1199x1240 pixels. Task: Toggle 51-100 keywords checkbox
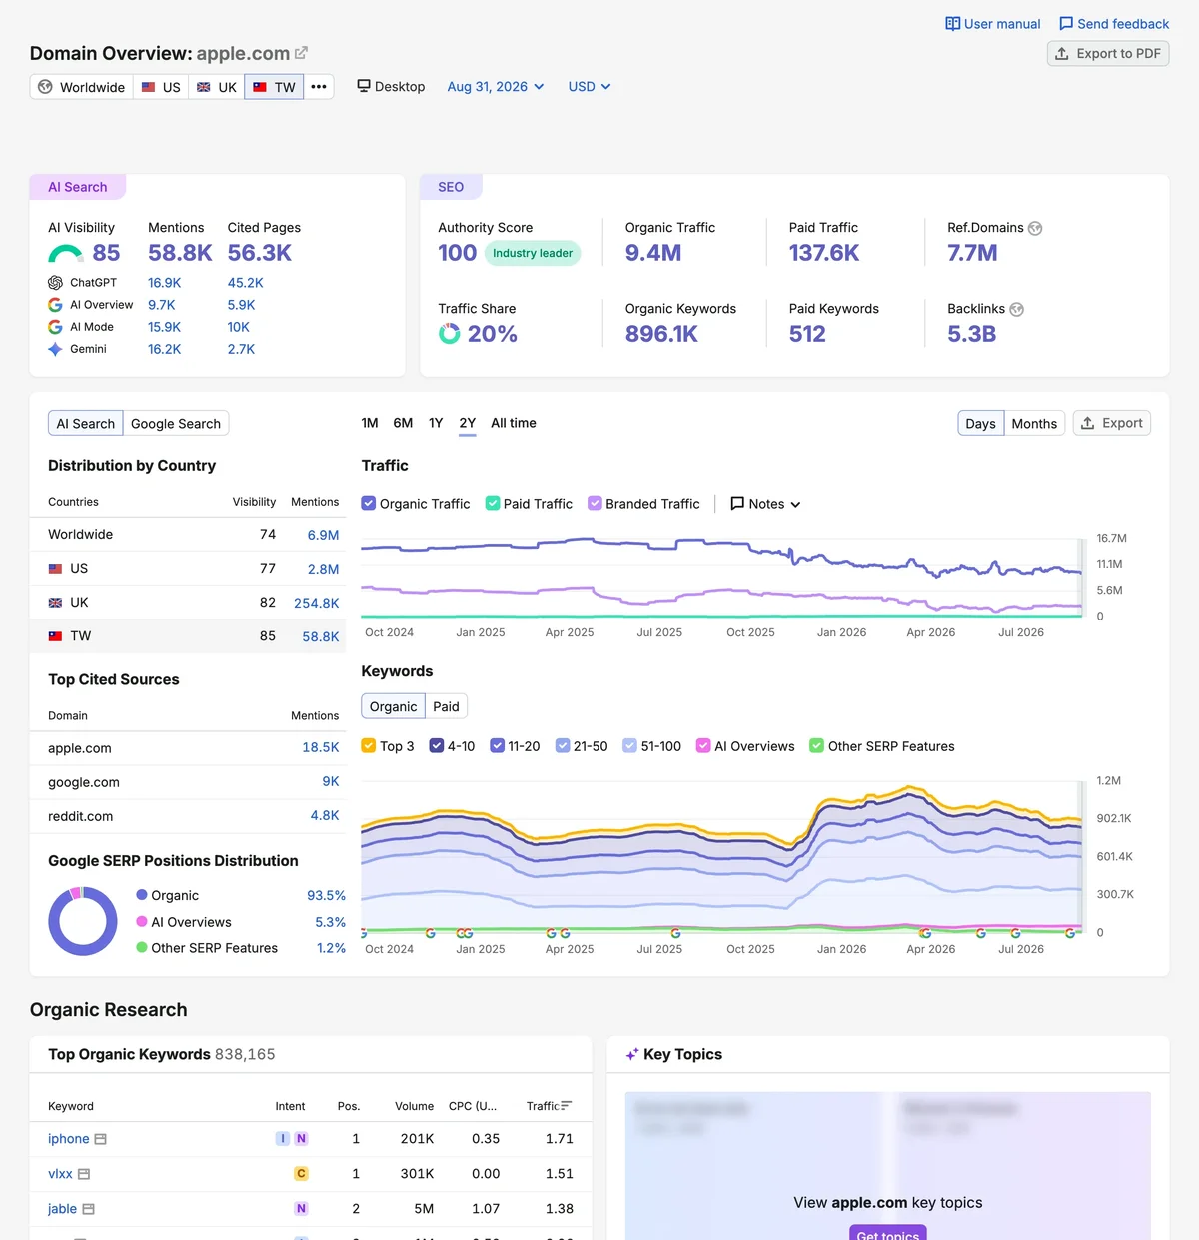[629, 746]
